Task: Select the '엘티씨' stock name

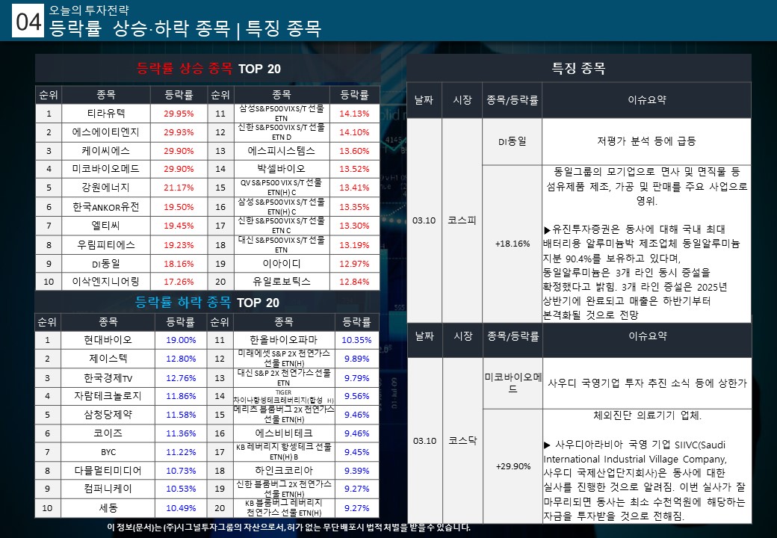Action: (x=106, y=226)
